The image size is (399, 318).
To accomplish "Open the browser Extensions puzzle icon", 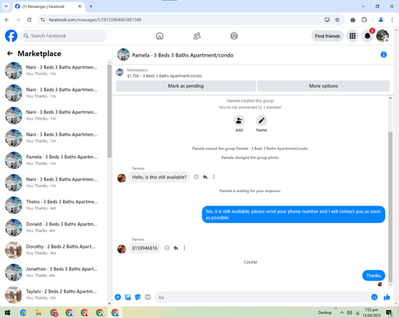I will 364,20.
